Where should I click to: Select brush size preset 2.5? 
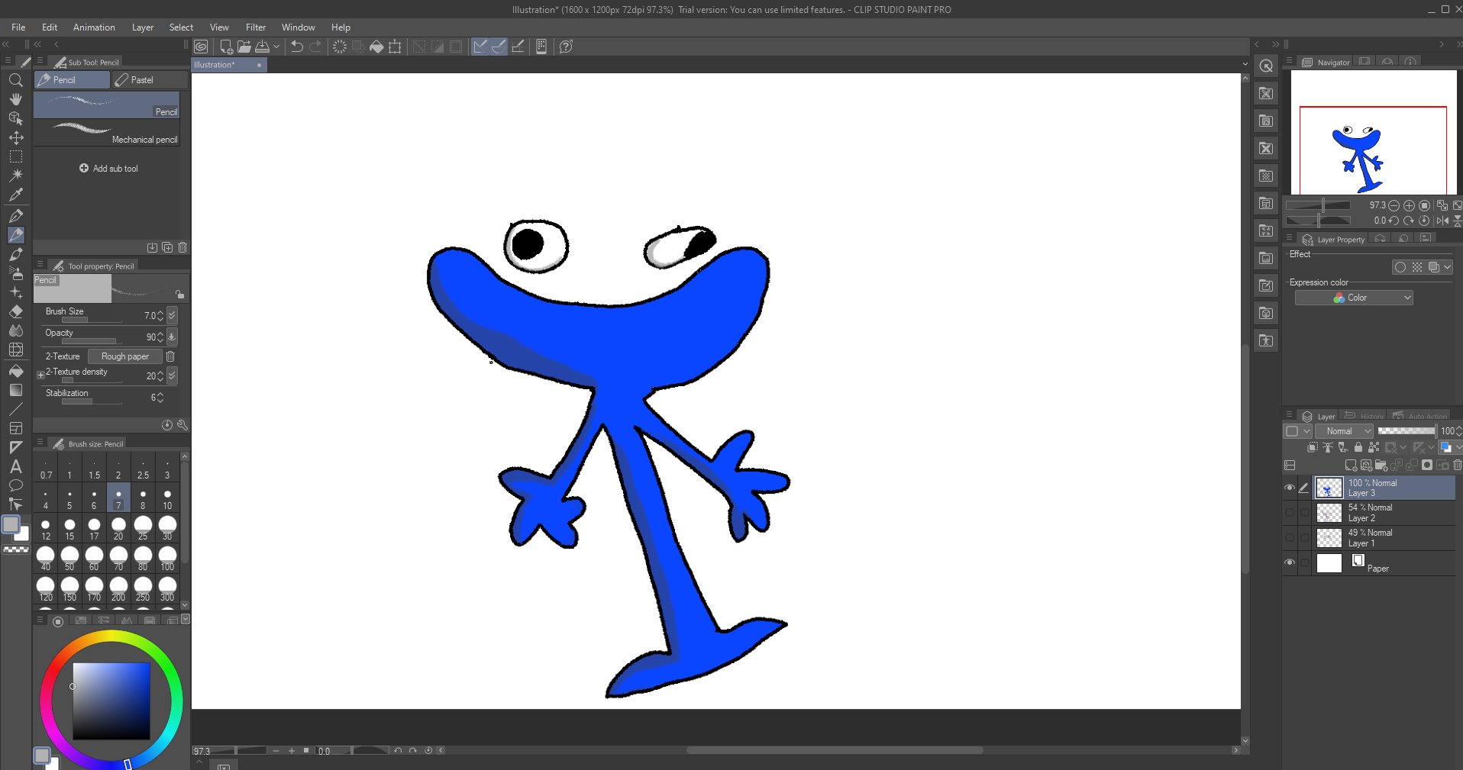tap(143, 469)
